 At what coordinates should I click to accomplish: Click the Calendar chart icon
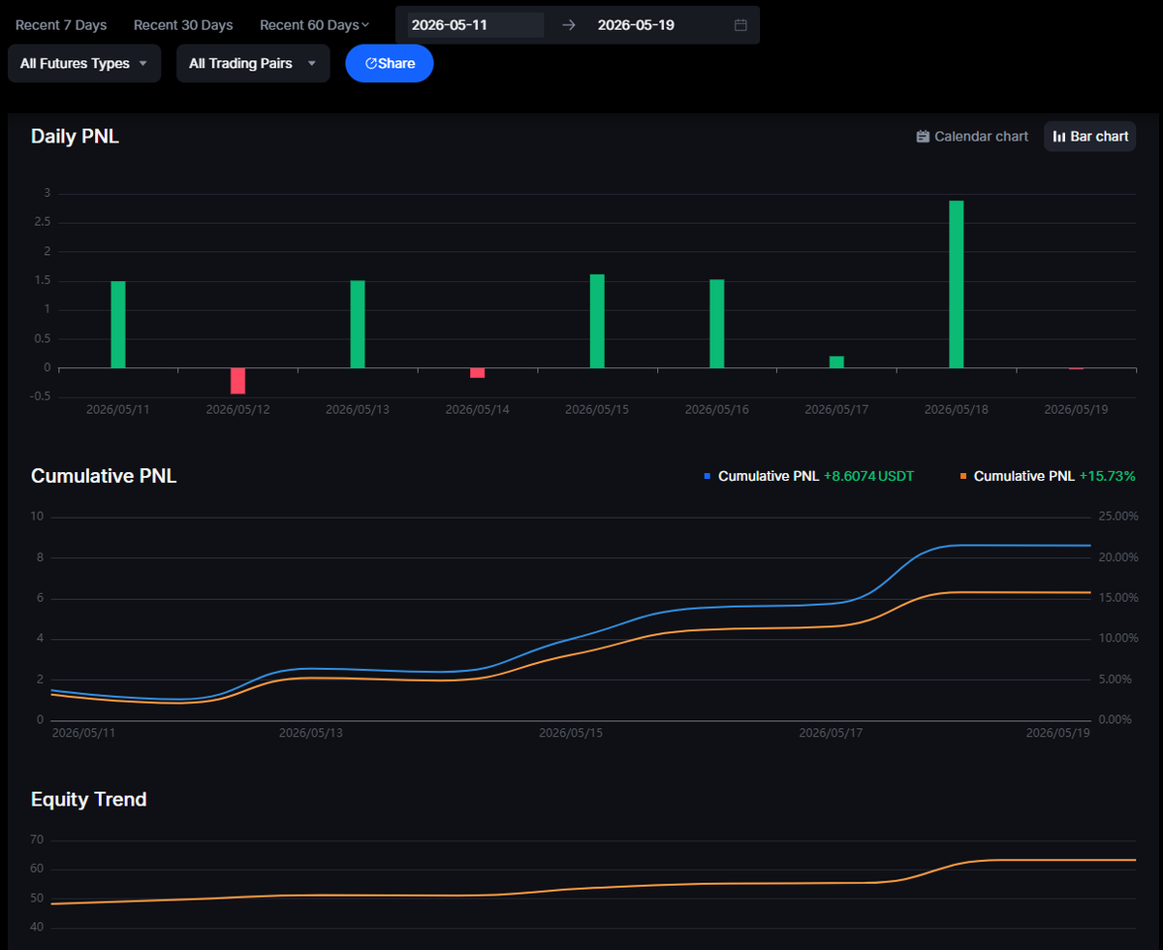pyautogui.click(x=923, y=137)
